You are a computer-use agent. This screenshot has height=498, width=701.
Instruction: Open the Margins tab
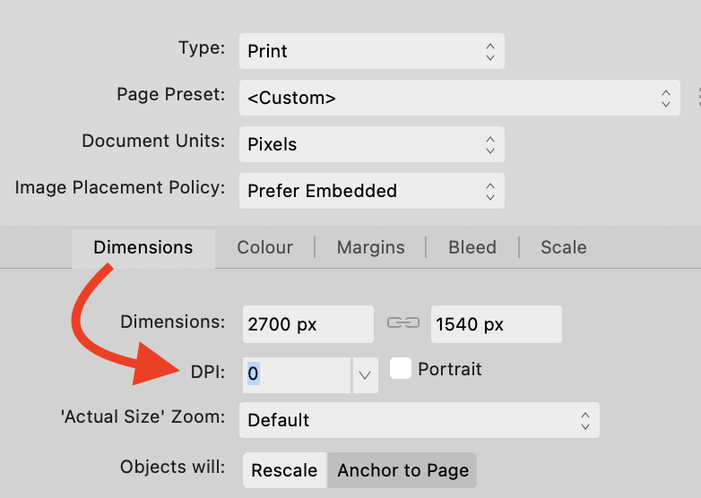click(x=370, y=248)
